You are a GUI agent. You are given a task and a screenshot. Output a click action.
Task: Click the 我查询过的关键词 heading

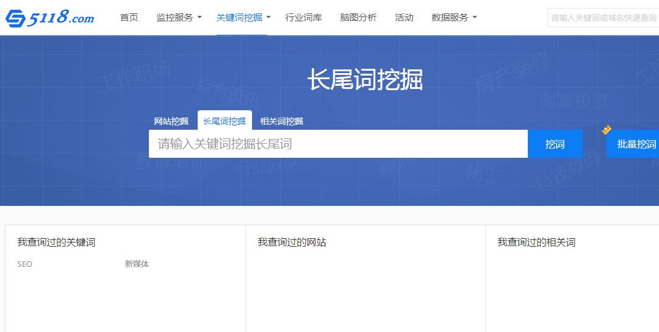click(x=56, y=242)
